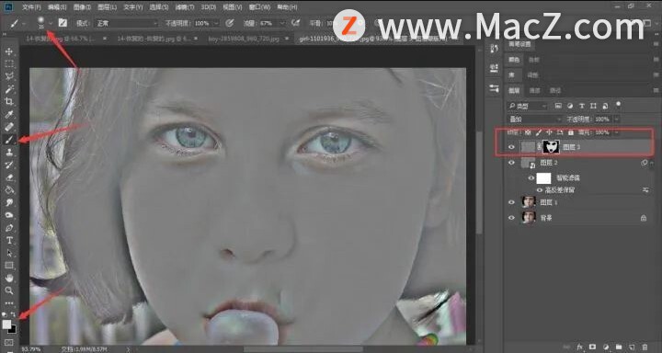This screenshot has width=662, height=353.
Task: Toggle Smart Filters visibility eye
Action: [x=531, y=178]
